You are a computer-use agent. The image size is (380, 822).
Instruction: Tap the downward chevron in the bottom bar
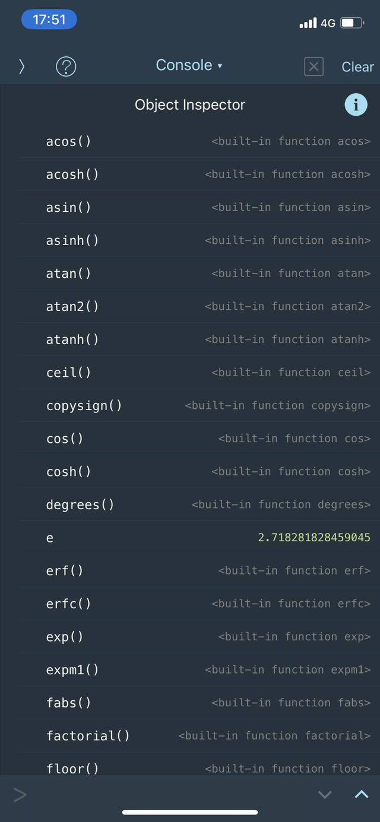tap(325, 794)
